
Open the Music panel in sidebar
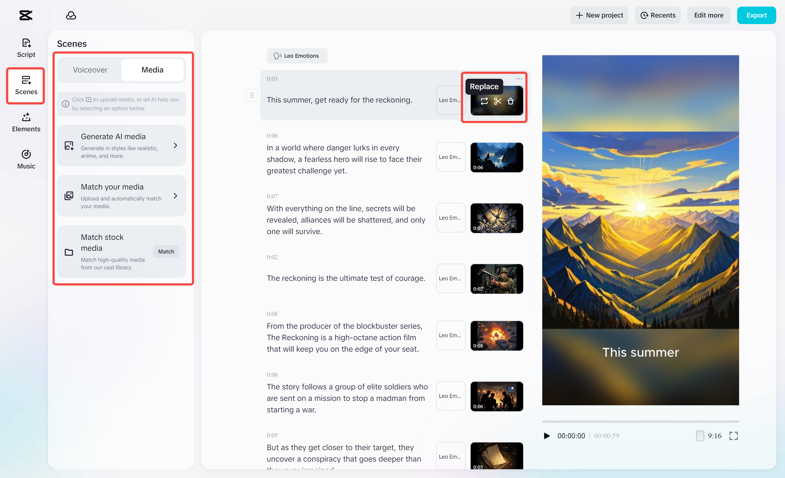pos(26,159)
